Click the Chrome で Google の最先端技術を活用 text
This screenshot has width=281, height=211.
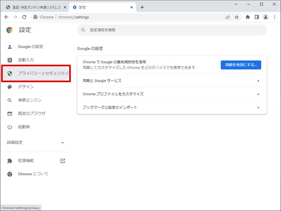pyautogui.click(x=114, y=62)
